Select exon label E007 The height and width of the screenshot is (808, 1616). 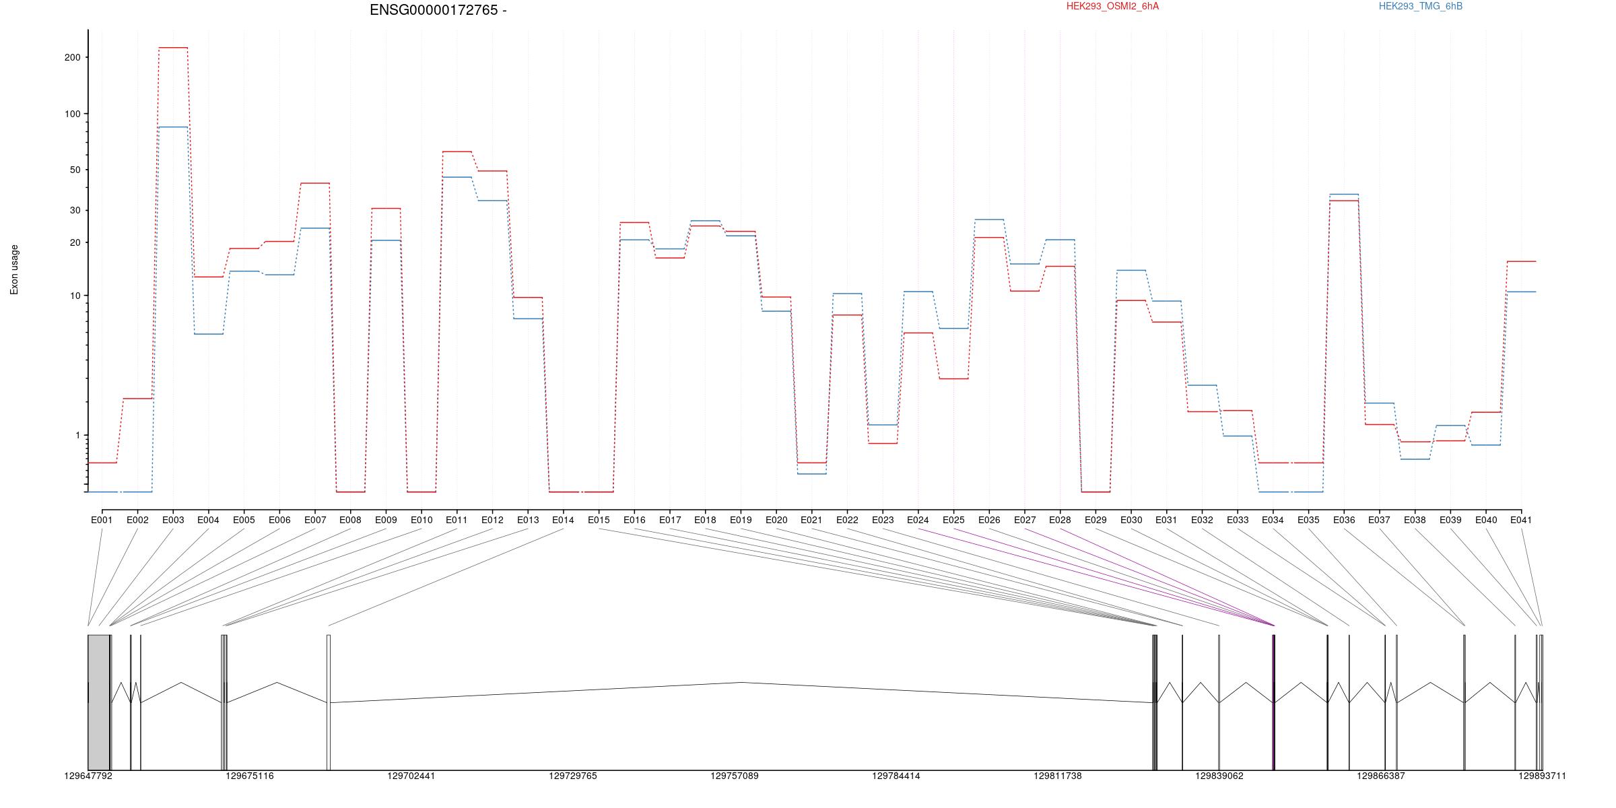[315, 520]
